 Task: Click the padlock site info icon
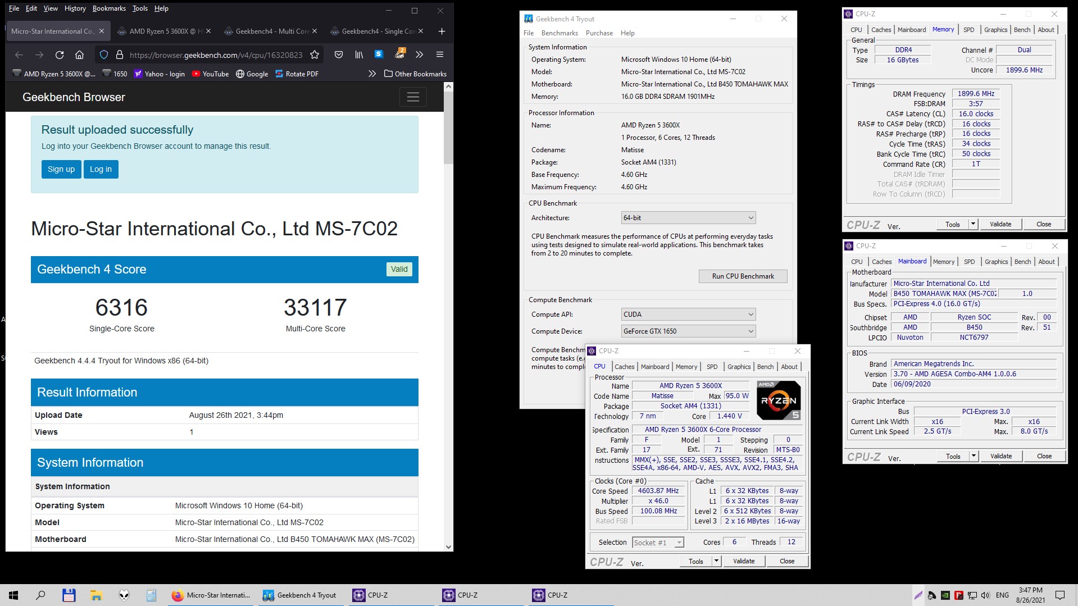(119, 54)
